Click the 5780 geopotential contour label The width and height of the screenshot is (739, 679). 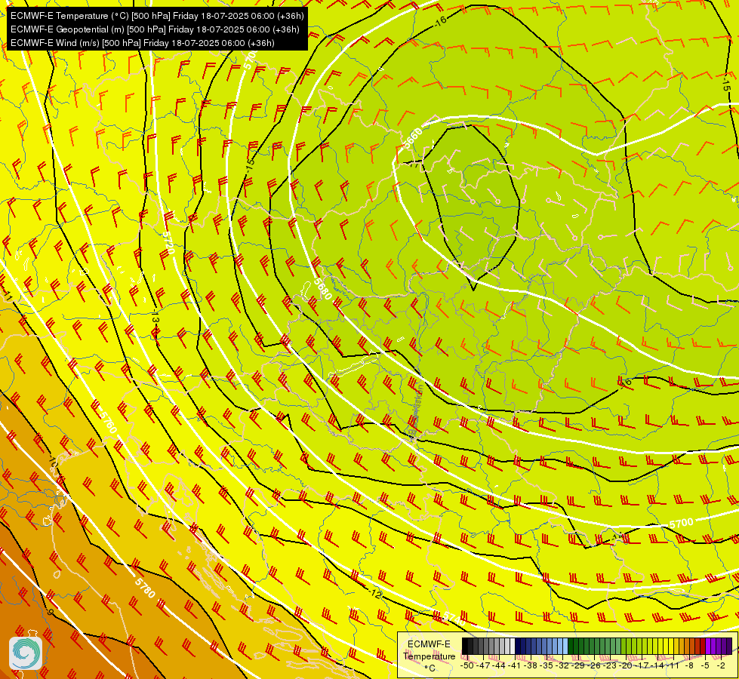click(x=145, y=588)
